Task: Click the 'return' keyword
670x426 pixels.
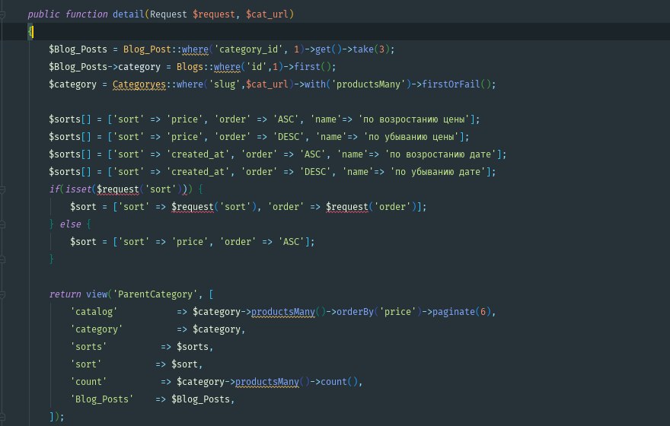Action: point(65,294)
